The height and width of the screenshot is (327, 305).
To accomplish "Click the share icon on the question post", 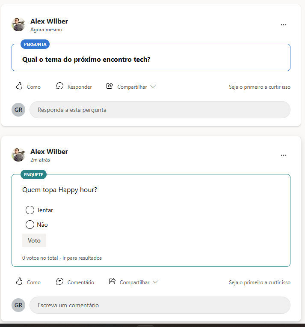I will [x=110, y=86].
